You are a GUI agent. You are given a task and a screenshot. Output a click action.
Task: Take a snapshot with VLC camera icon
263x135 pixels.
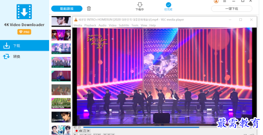pos(81,131)
